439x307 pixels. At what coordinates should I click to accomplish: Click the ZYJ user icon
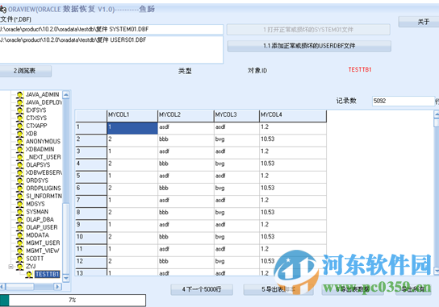click(x=19, y=267)
